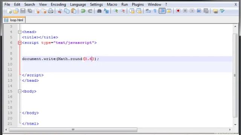The image size is (241, 135).
Task: Click the </script> closing tag
Action: (x=33, y=75)
